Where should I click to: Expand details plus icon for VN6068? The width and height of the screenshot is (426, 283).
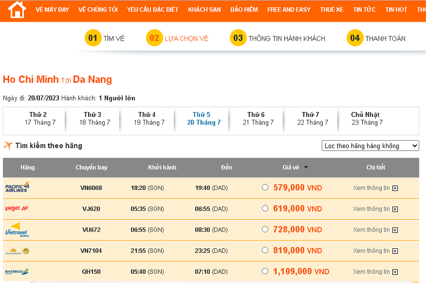pos(395,188)
